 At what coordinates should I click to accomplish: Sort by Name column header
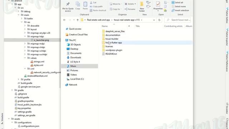104,26
